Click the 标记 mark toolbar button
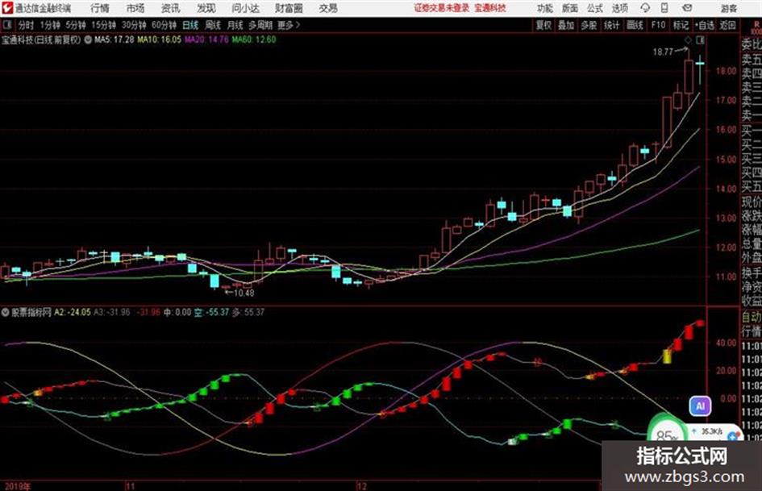This screenshot has width=762, height=491. click(681, 25)
